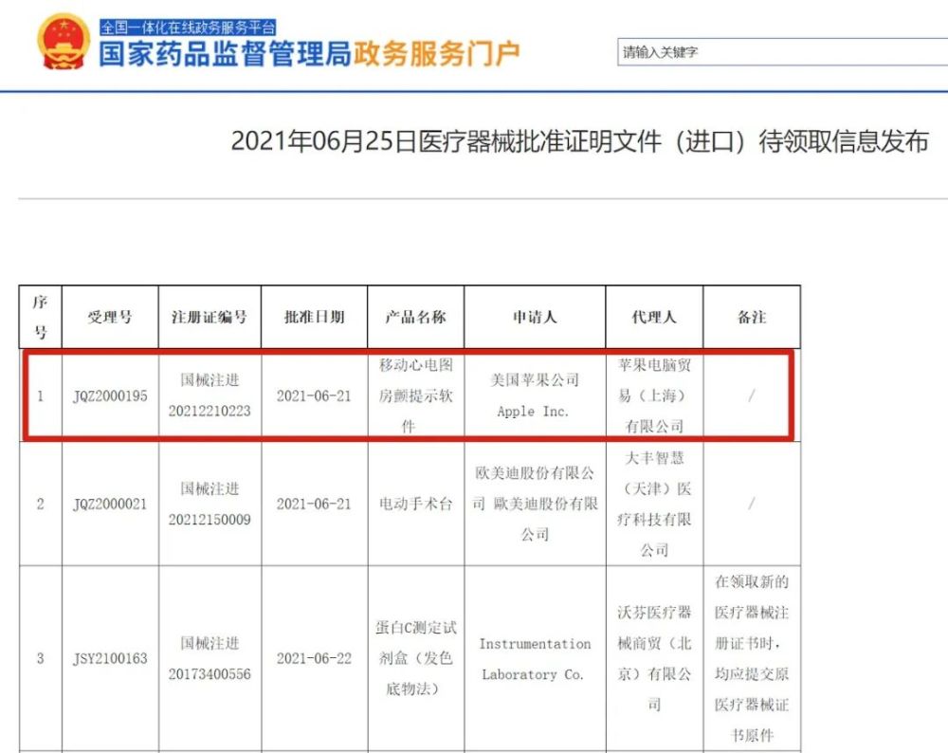
Task: Select agent 苹果电脑贸易（上海）有限公司
Action: pyautogui.click(x=654, y=395)
